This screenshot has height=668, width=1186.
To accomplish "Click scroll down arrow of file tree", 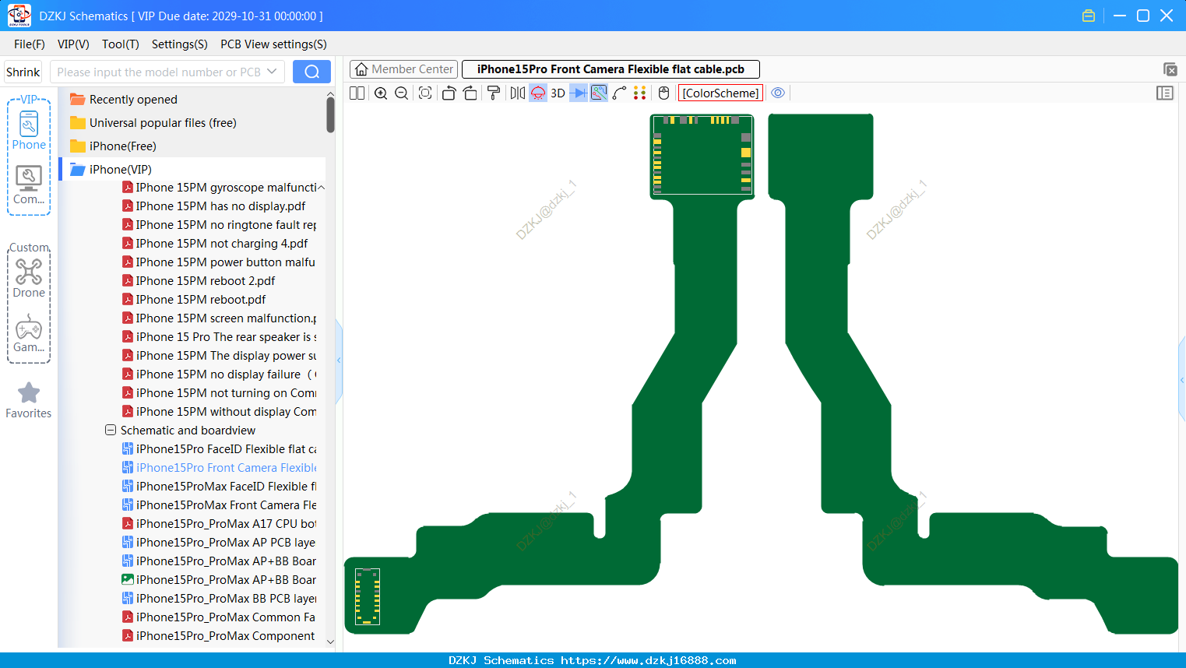I will tap(330, 642).
